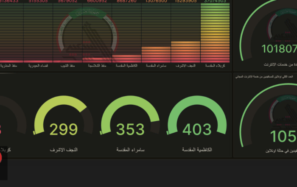Click the سامراء المقدسة bar in the chart

click(x=156, y=55)
